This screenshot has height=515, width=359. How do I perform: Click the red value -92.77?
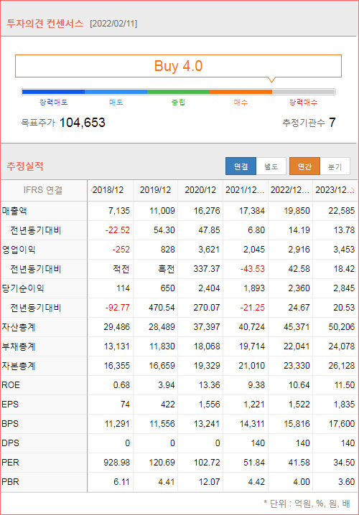(117, 308)
